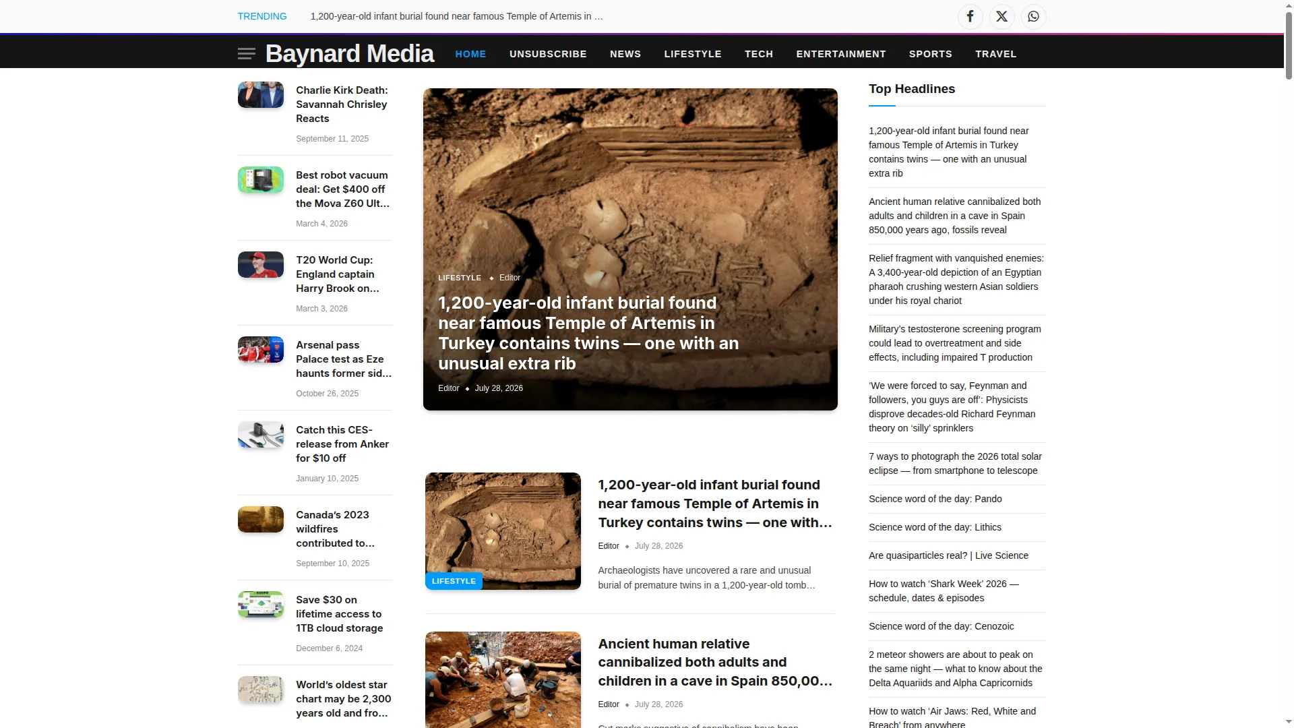
Task: Click Editor author link beside hero date
Action: point(448,388)
